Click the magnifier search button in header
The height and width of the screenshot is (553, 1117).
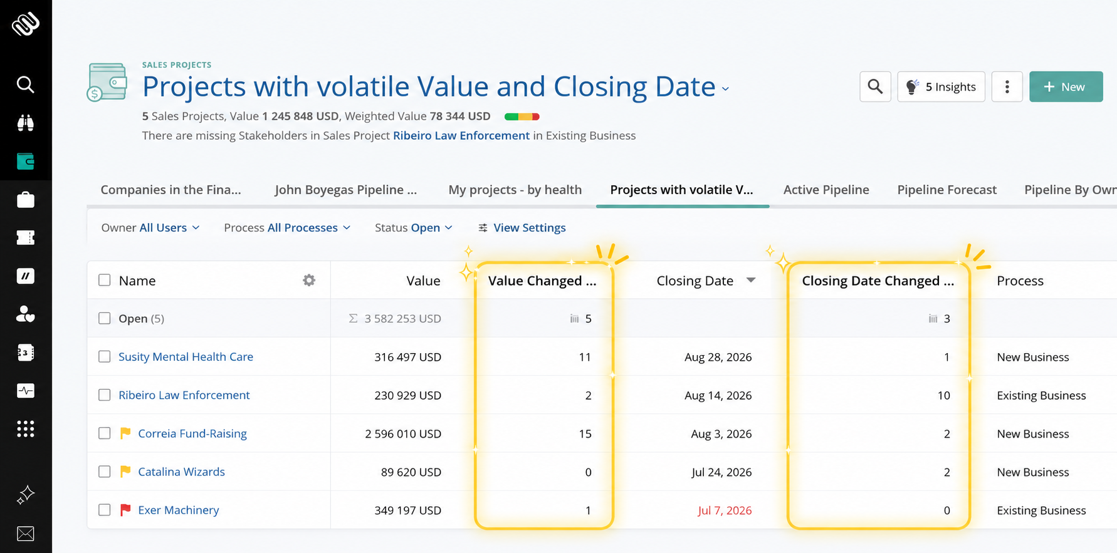click(875, 86)
